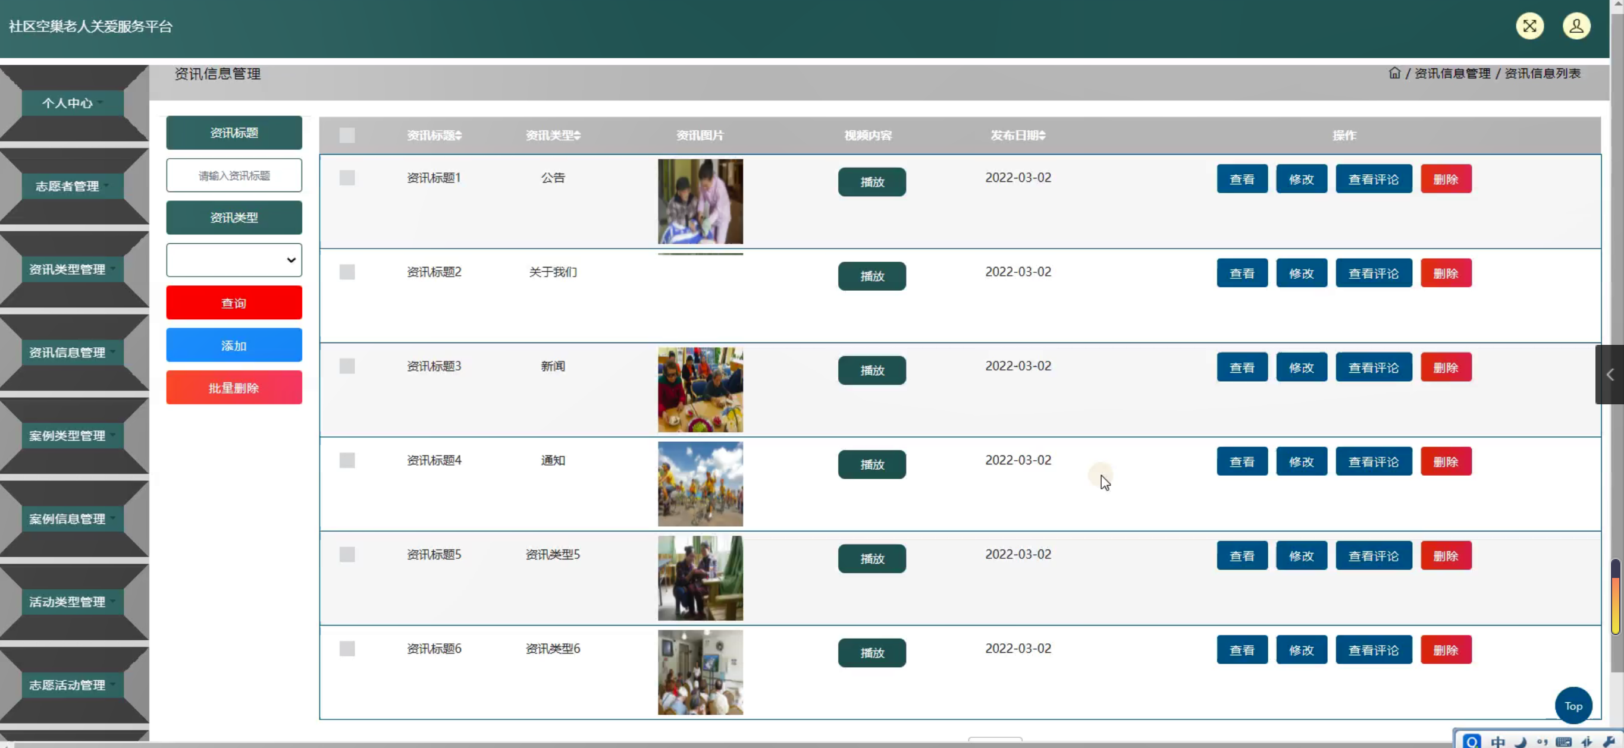Check the checkbox for 资讯标题1 row
The height and width of the screenshot is (748, 1624).
[x=347, y=178]
